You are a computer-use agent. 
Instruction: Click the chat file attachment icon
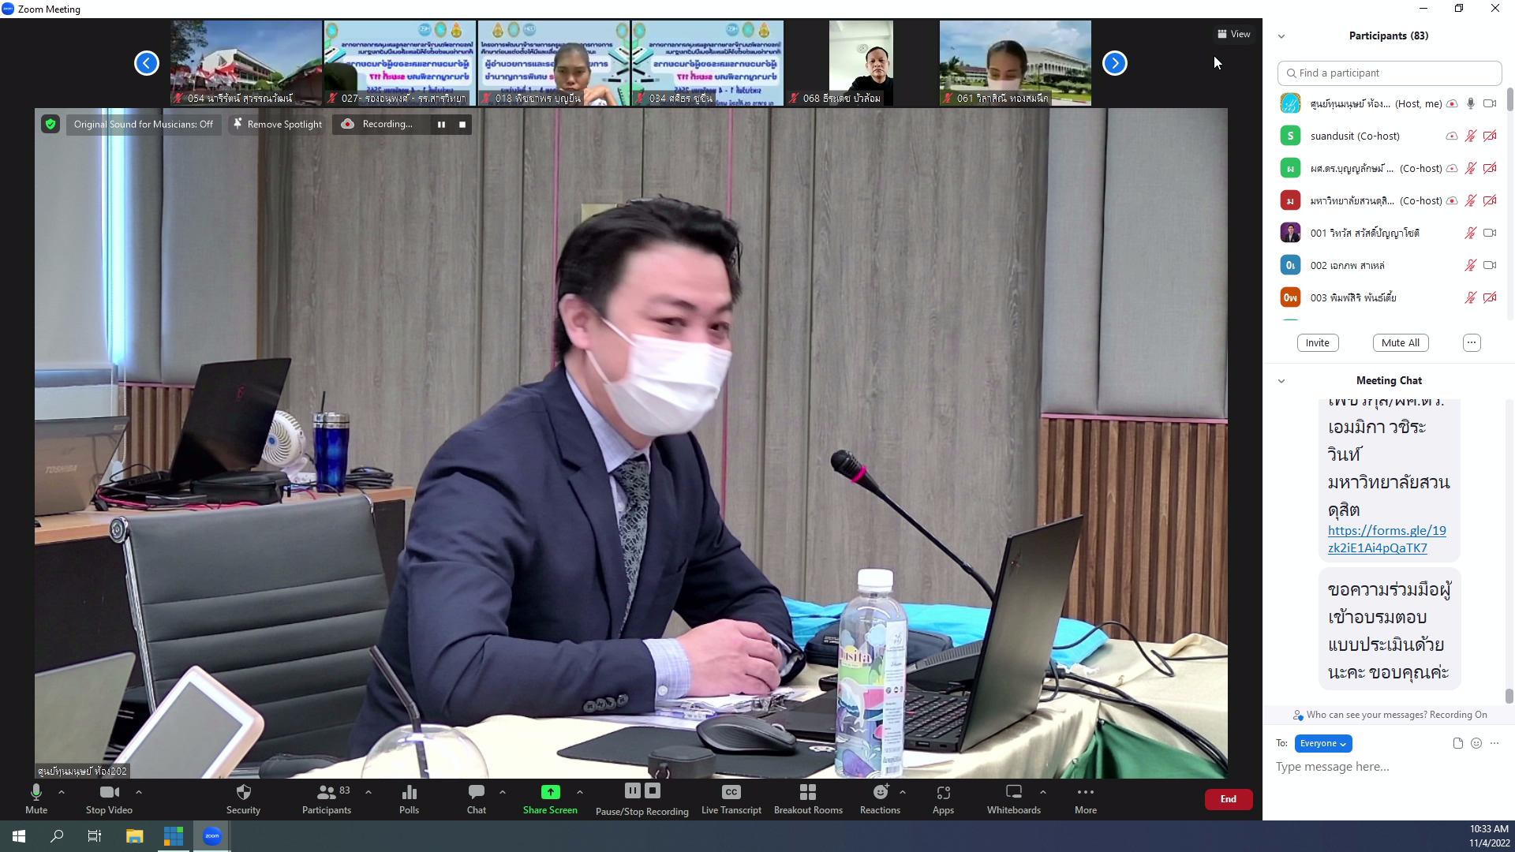click(x=1457, y=743)
